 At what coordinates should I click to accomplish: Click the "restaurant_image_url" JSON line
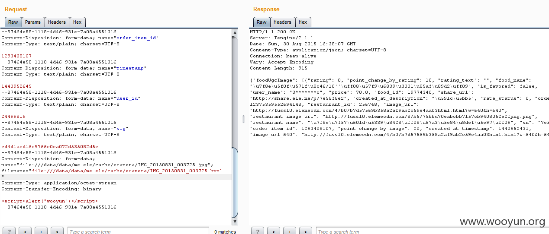(393, 117)
